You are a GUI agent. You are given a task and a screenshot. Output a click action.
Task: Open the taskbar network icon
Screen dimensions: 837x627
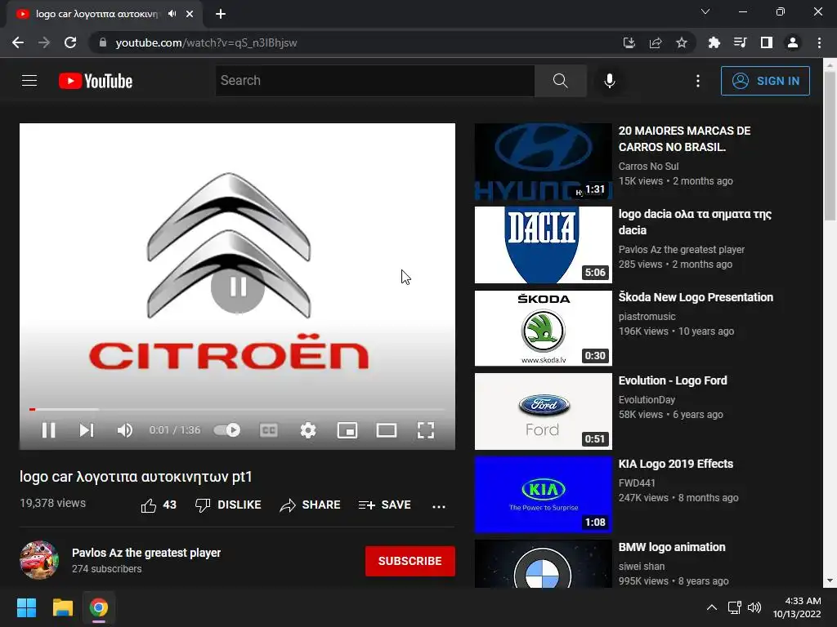[735, 607]
